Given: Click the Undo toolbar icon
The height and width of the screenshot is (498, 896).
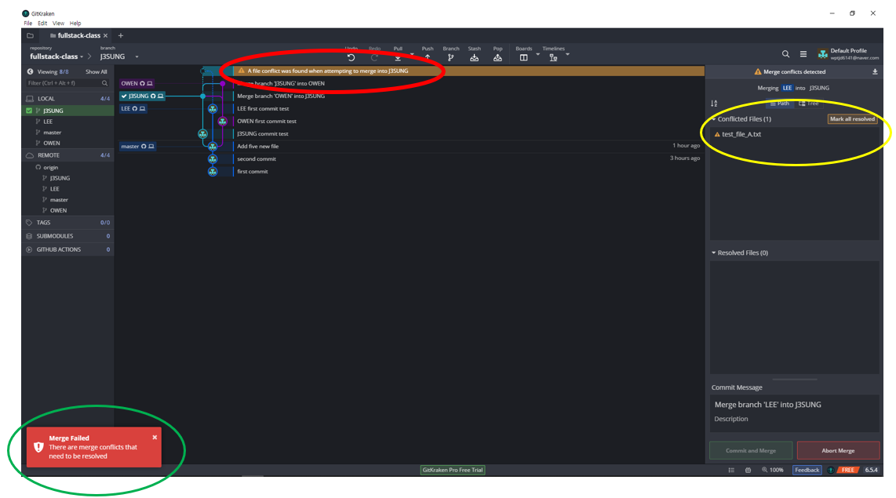Looking at the screenshot, I should click(x=351, y=57).
